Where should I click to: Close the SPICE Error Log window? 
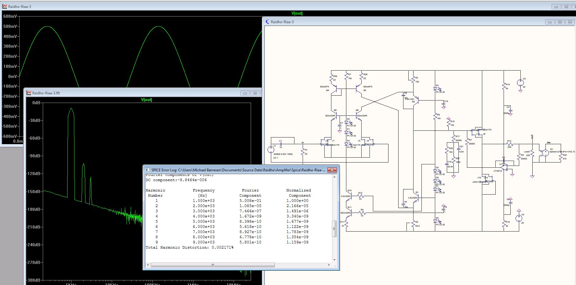332,170
